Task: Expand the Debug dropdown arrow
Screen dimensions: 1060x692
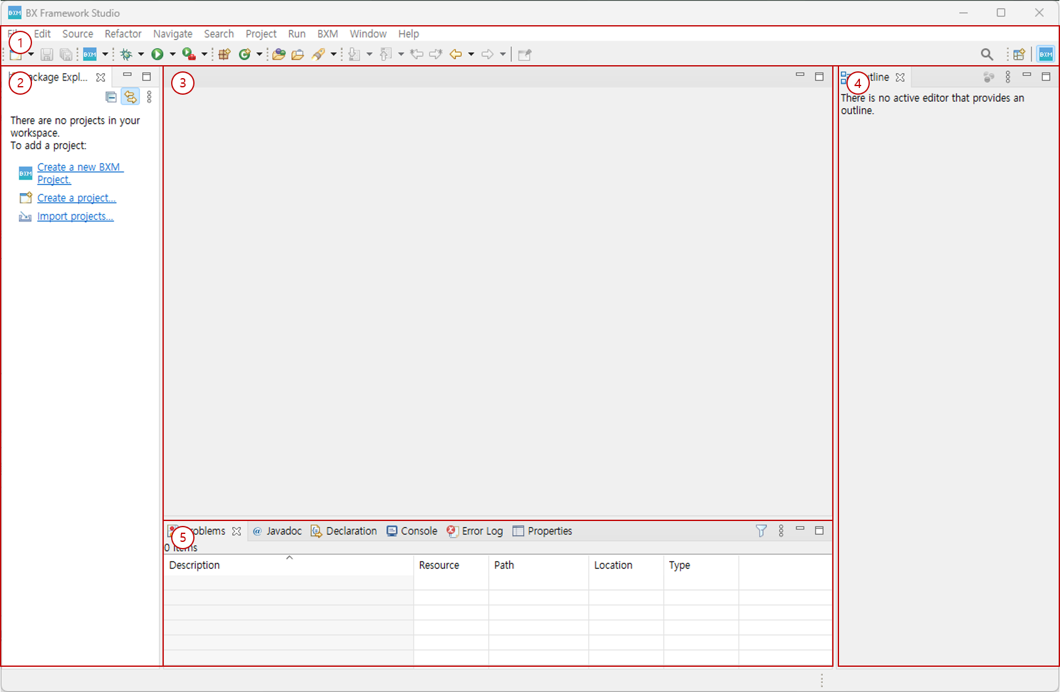Action: tap(141, 54)
